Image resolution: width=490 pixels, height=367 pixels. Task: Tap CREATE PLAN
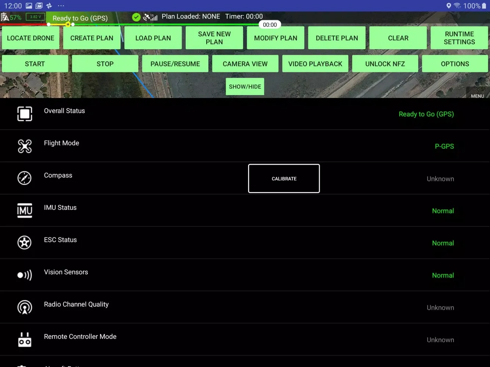[x=92, y=38]
